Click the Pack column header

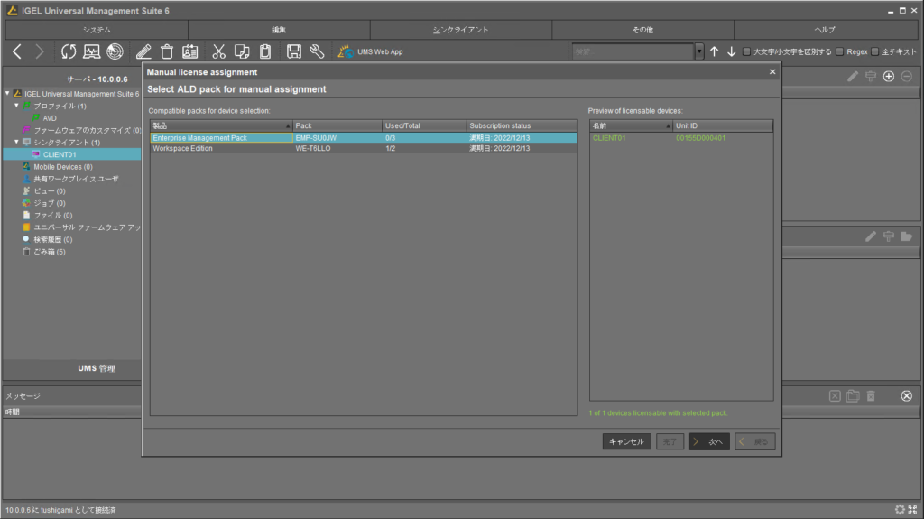coord(337,125)
